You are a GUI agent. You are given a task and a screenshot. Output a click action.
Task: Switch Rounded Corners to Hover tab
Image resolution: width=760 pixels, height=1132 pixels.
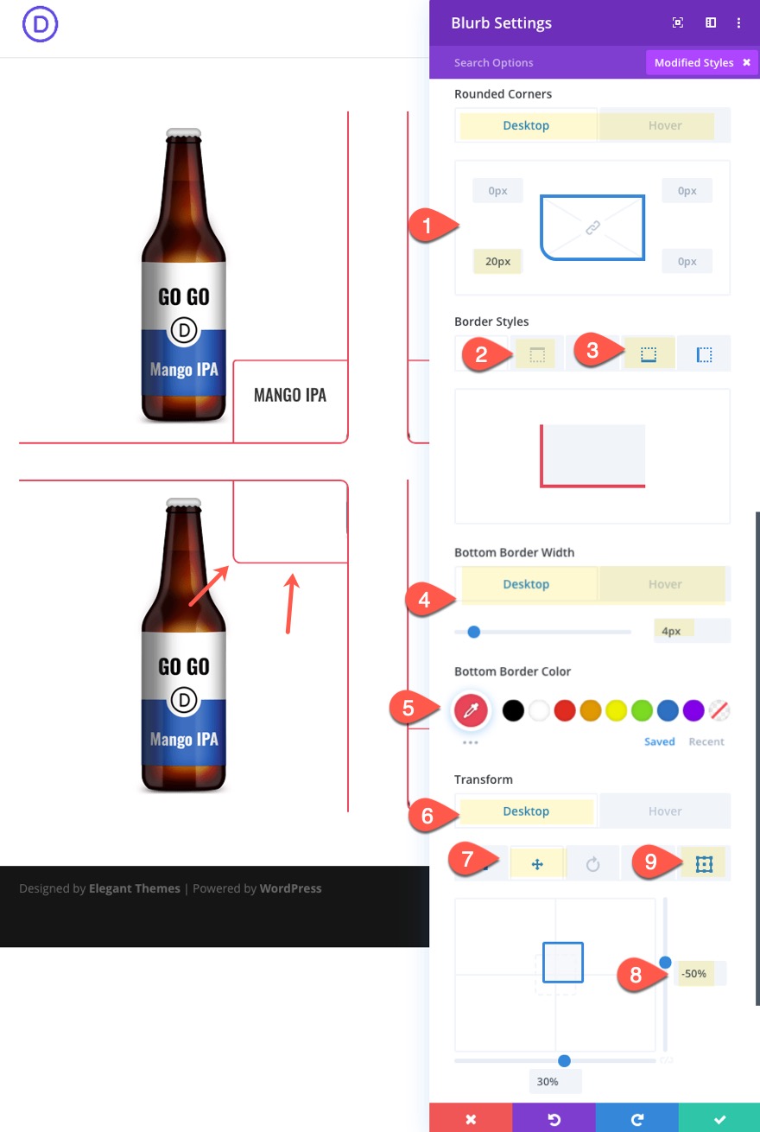pyautogui.click(x=665, y=125)
